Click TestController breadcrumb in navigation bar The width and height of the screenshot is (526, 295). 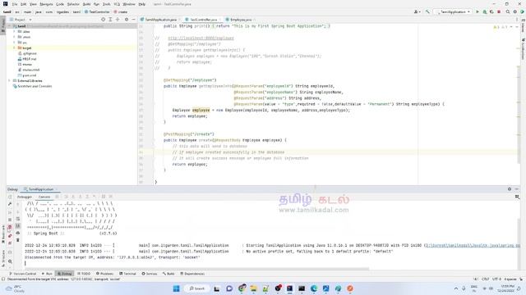pyautogui.click(x=97, y=11)
